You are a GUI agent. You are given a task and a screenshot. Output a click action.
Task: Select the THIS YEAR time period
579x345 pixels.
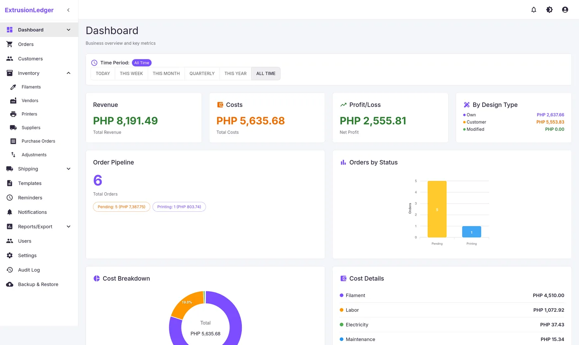235,73
